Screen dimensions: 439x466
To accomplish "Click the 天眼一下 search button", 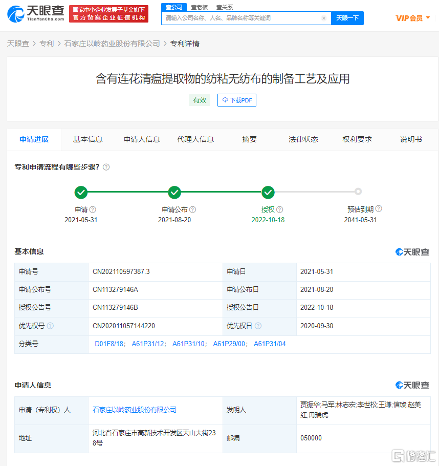I will click(x=347, y=18).
